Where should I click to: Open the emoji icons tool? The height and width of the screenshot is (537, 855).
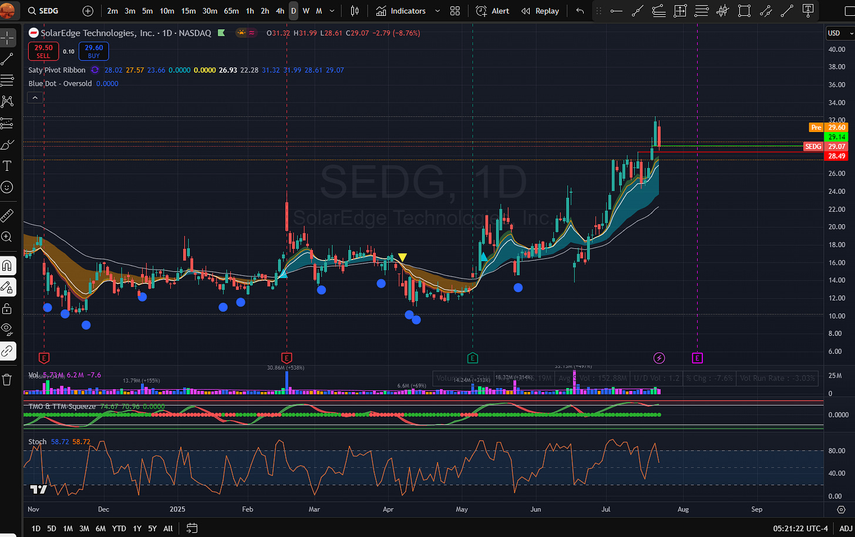click(8, 187)
